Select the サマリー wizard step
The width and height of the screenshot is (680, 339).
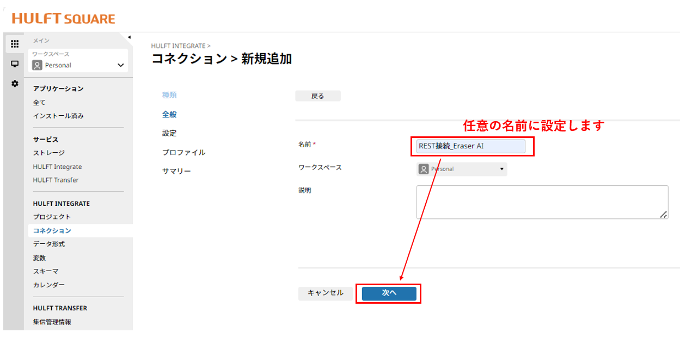176,171
